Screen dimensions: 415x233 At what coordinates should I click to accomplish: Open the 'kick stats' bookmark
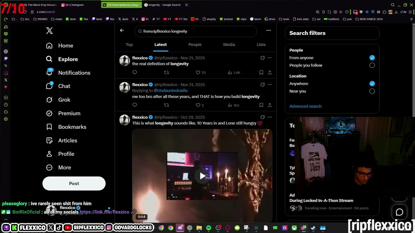click(301, 19)
